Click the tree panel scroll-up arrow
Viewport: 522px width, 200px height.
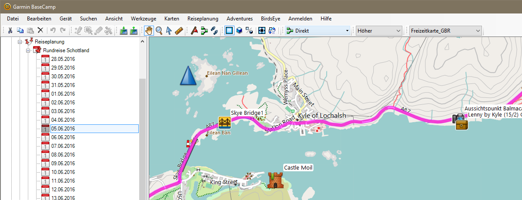pyautogui.click(x=142, y=41)
